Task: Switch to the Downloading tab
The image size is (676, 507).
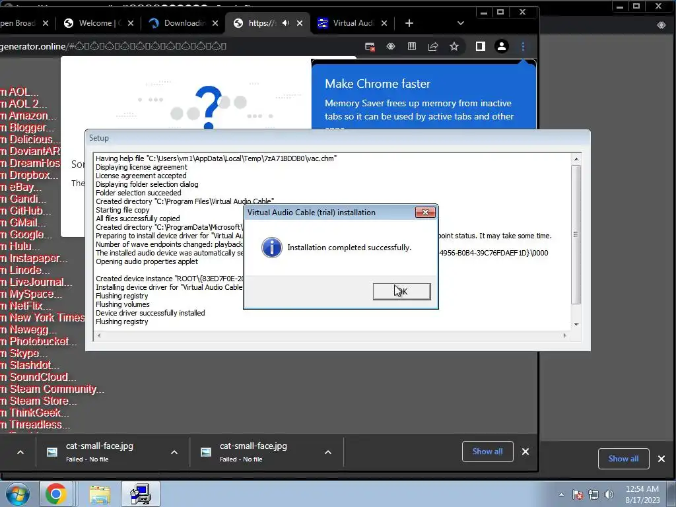Action: tap(185, 23)
